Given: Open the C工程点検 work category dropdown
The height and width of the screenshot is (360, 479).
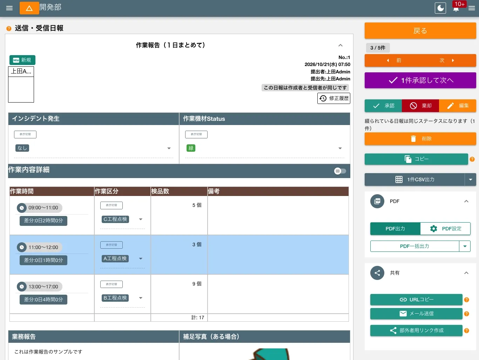Looking at the screenshot, I should (x=122, y=219).
